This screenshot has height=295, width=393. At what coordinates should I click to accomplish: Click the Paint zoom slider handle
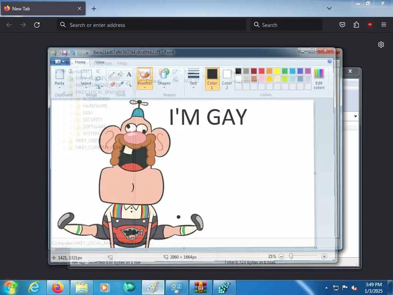coord(291,256)
